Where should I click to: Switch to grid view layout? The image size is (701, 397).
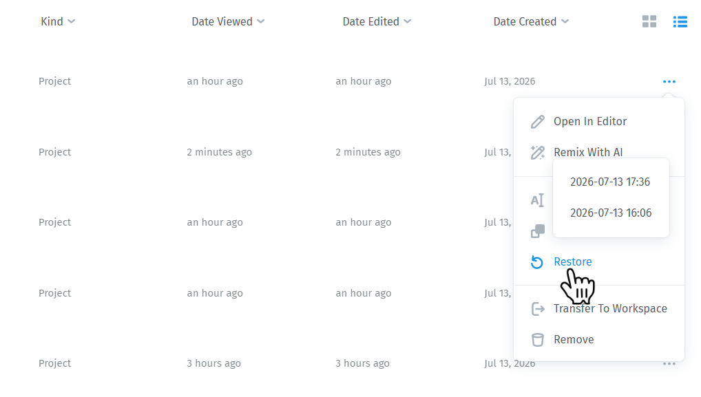649,21
